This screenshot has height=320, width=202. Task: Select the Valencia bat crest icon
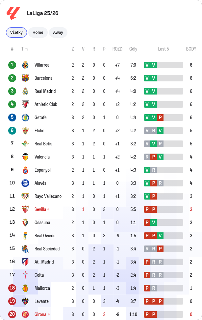click(x=25, y=157)
